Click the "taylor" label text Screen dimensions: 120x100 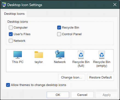[39, 62]
